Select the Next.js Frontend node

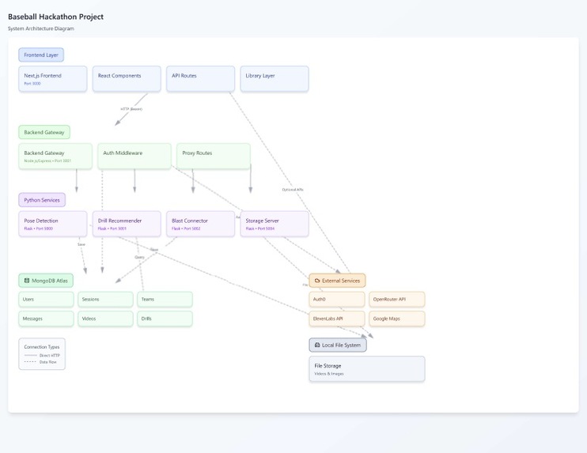pos(53,79)
